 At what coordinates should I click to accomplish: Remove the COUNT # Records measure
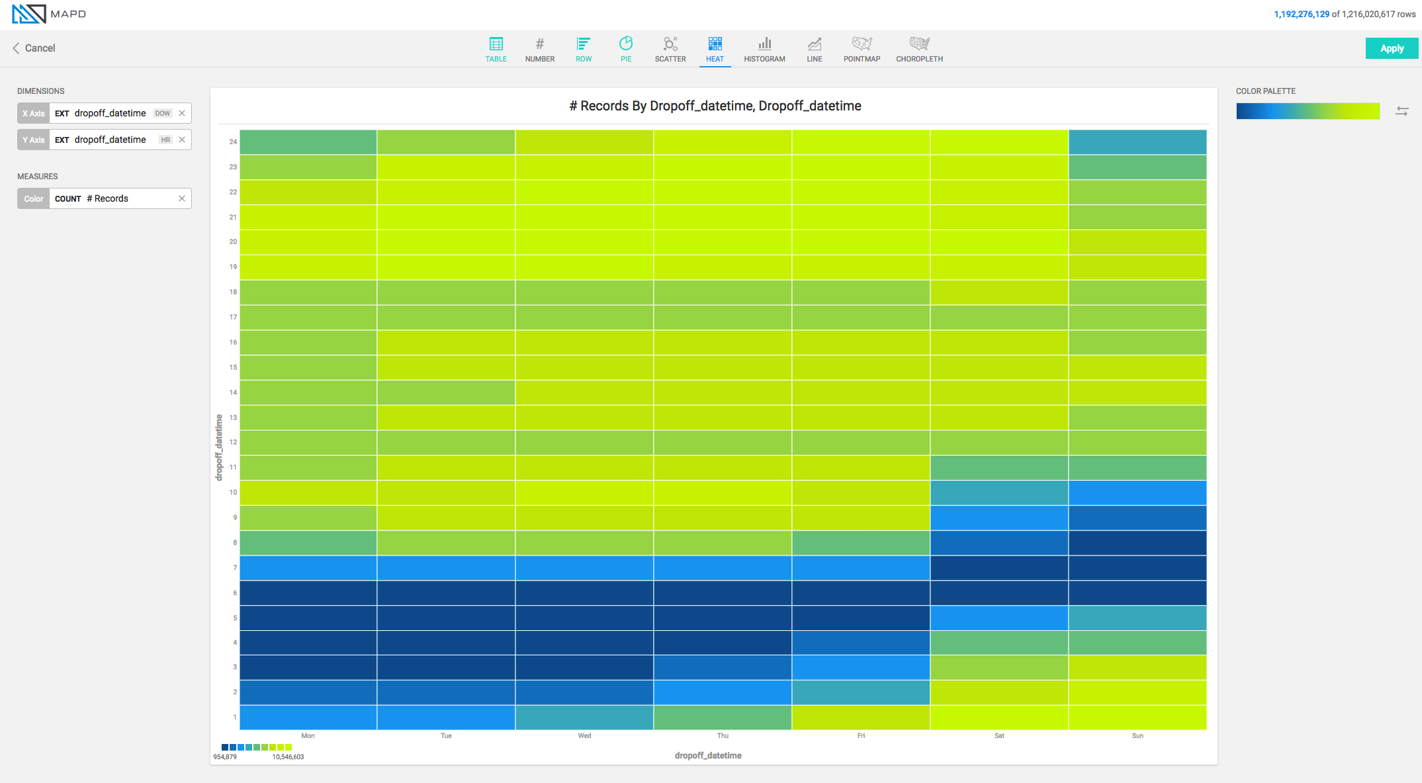pyautogui.click(x=181, y=198)
